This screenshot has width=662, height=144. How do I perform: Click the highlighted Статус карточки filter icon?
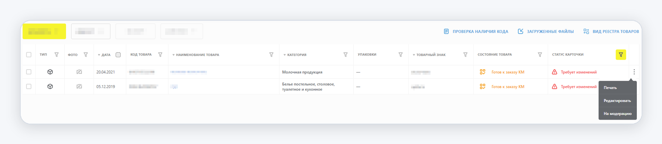click(x=621, y=55)
